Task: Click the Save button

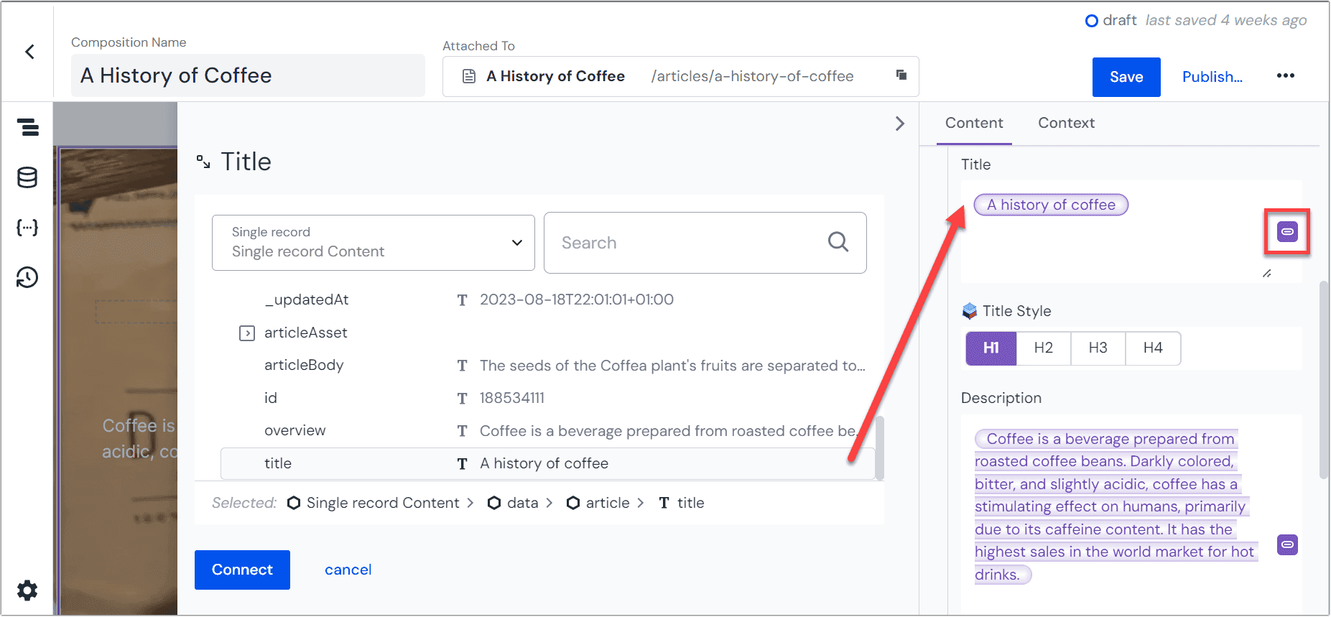Action: click(x=1126, y=77)
